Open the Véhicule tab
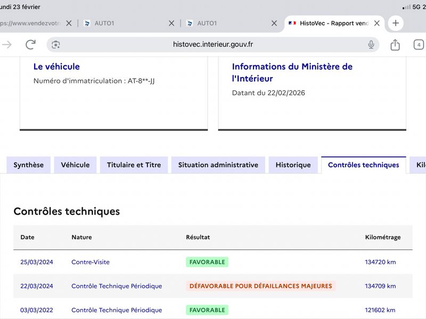 [x=75, y=165]
